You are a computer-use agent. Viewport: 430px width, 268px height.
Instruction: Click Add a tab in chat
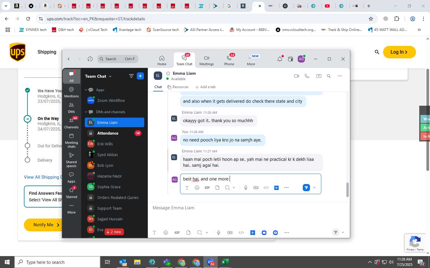coord(205,87)
